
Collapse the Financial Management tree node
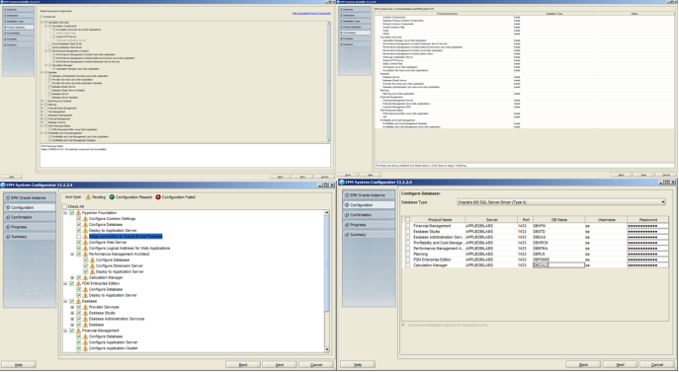pos(66,331)
